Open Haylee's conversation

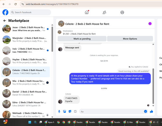[x=26, y=61]
